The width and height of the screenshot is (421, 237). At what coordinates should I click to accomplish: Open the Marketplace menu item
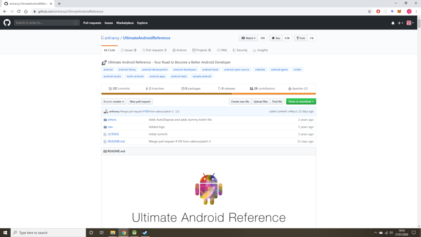(x=125, y=22)
